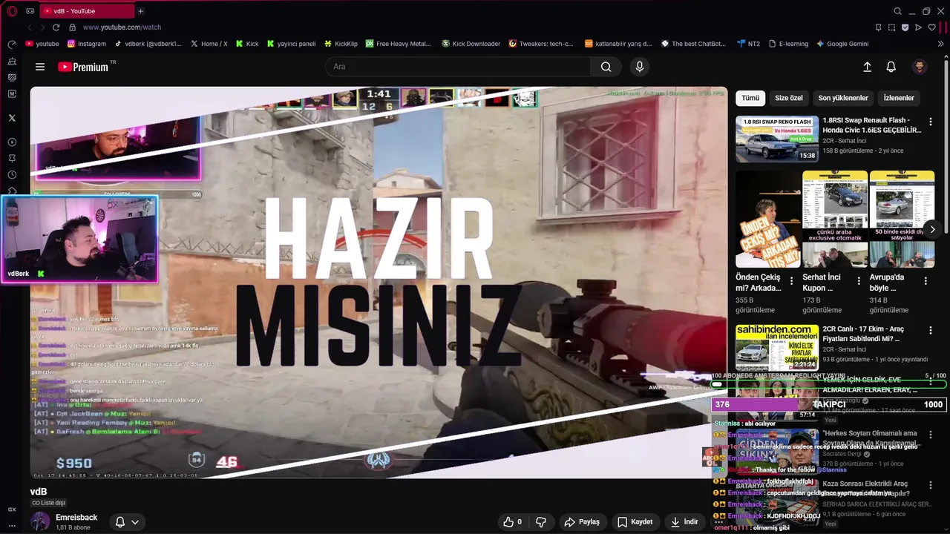Open the youtube bookmark
The height and width of the screenshot is (534, 950).
point(42,44)
